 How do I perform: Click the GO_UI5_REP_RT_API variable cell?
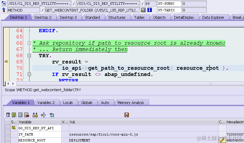pos(40,128)
